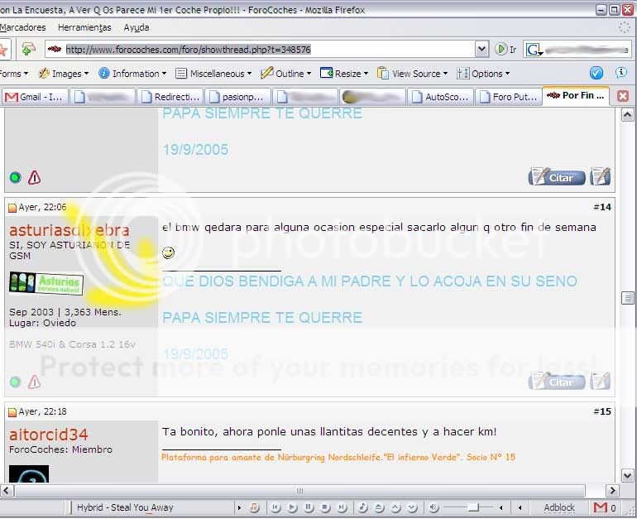
Task: Switch to the AutoSco... tab
Action: [x=441, y=97]
